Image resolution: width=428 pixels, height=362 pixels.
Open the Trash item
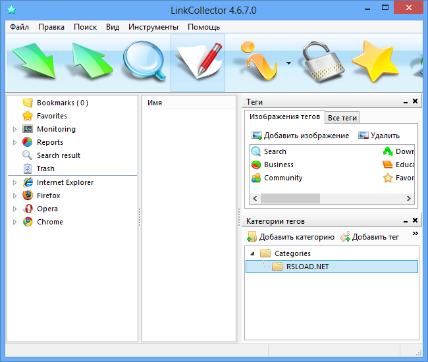pos(38,168)
